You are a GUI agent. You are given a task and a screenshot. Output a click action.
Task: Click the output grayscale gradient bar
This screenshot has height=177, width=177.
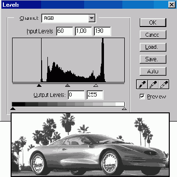point(68,104)
